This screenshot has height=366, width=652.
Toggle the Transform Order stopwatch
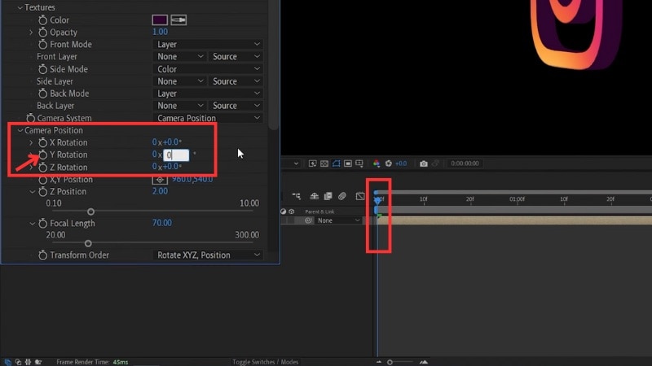[42, 255]
